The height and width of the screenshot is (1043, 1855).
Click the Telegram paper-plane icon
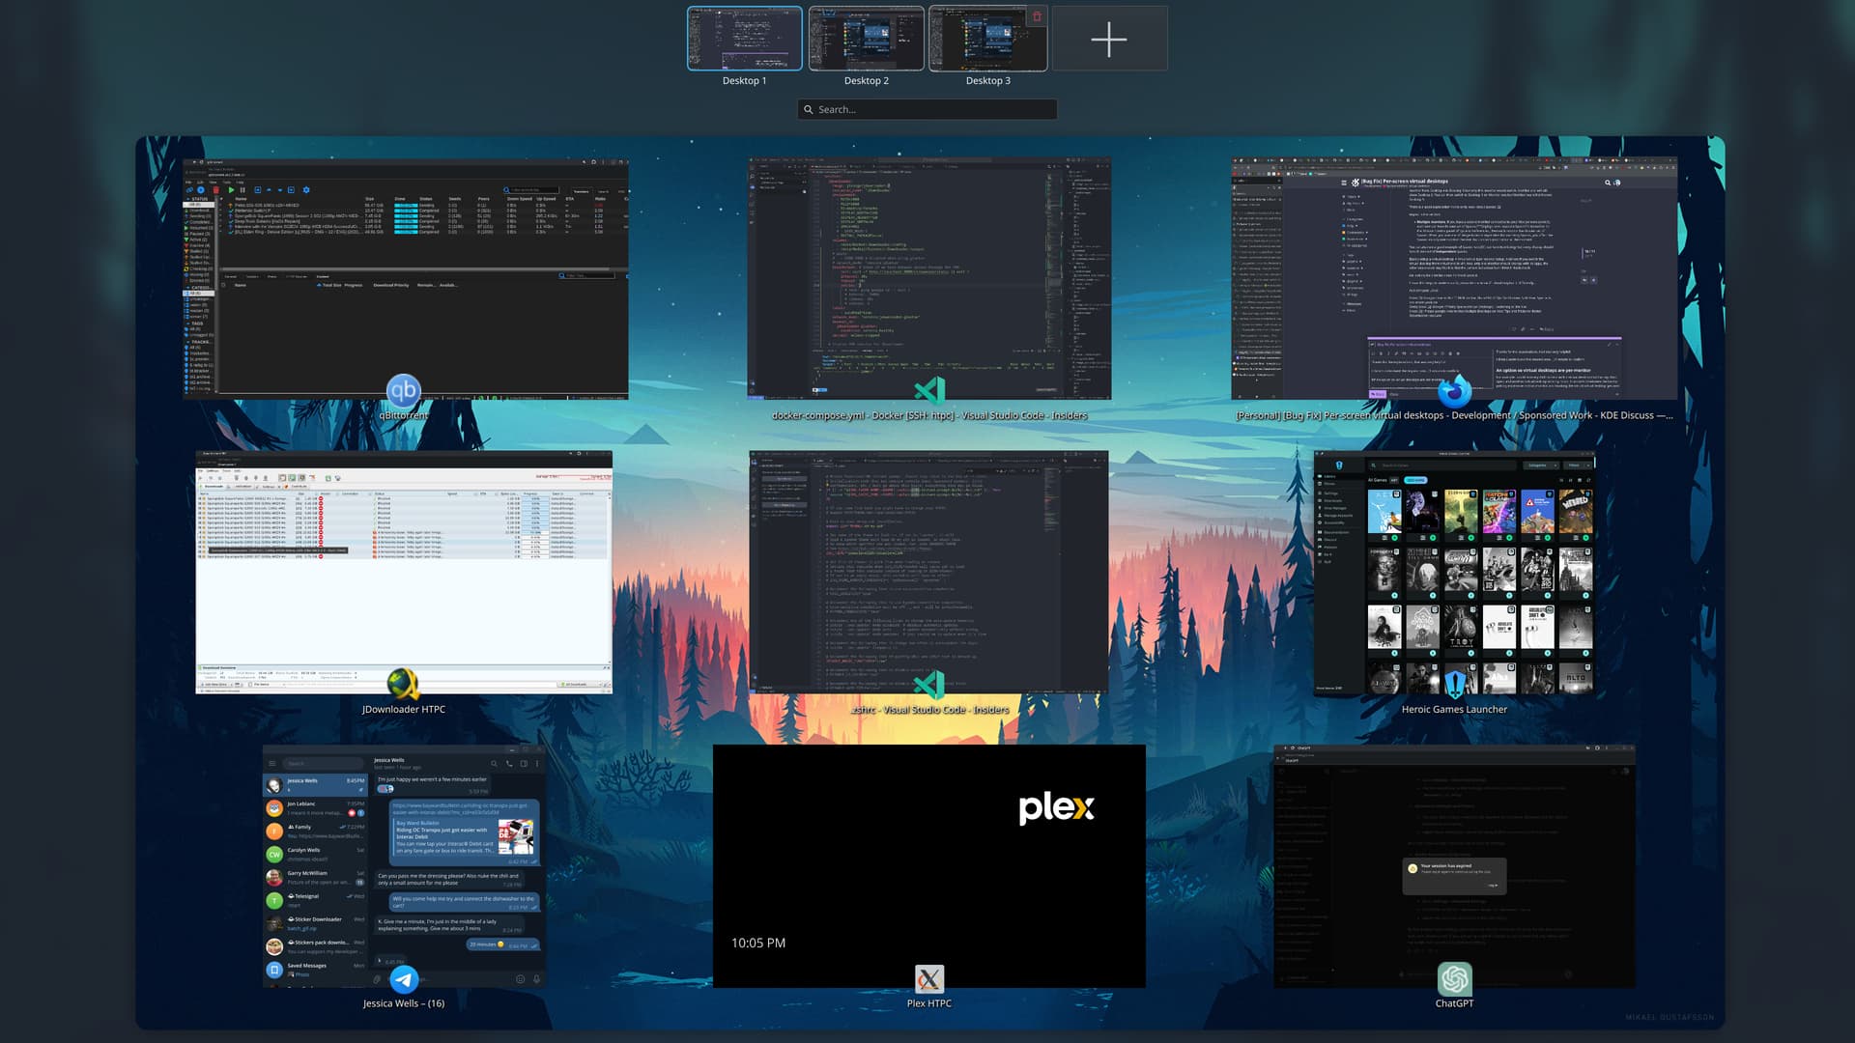point(404,979)
